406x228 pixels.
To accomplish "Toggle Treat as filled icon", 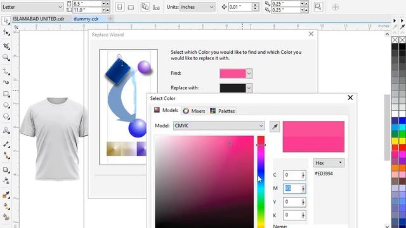I will [x=318, y=7].
